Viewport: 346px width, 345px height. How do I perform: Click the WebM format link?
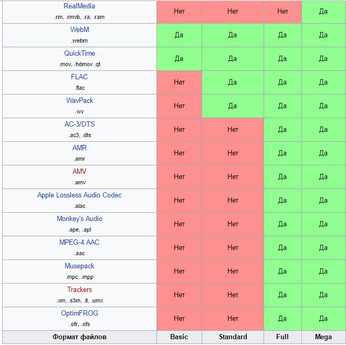[x=79, y=30]
